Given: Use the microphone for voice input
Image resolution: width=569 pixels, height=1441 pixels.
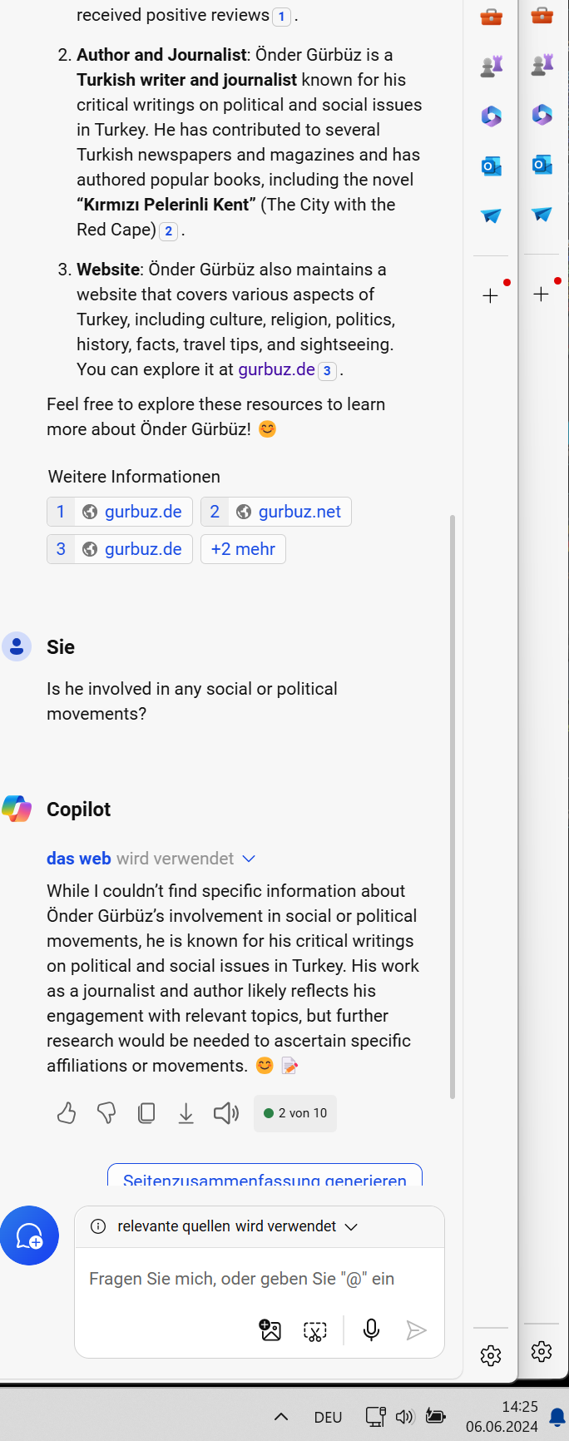Looking at the screenshot, I should (x=372, y=1330).
